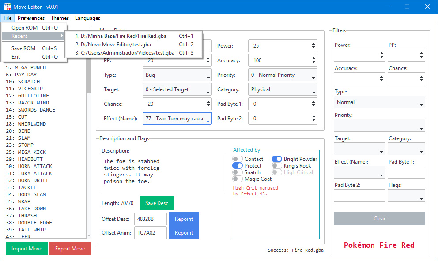This screenshot has height=261, width=438.
Task: Toggle the Snatch flag switch
Action: [238, 172]
